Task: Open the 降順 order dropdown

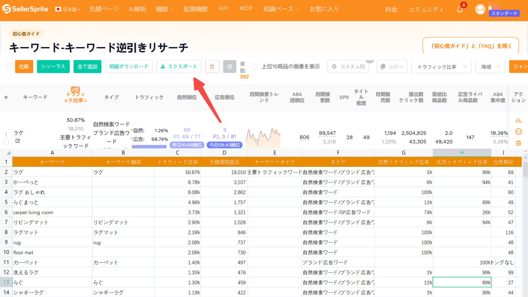Action: coord(490,67)
